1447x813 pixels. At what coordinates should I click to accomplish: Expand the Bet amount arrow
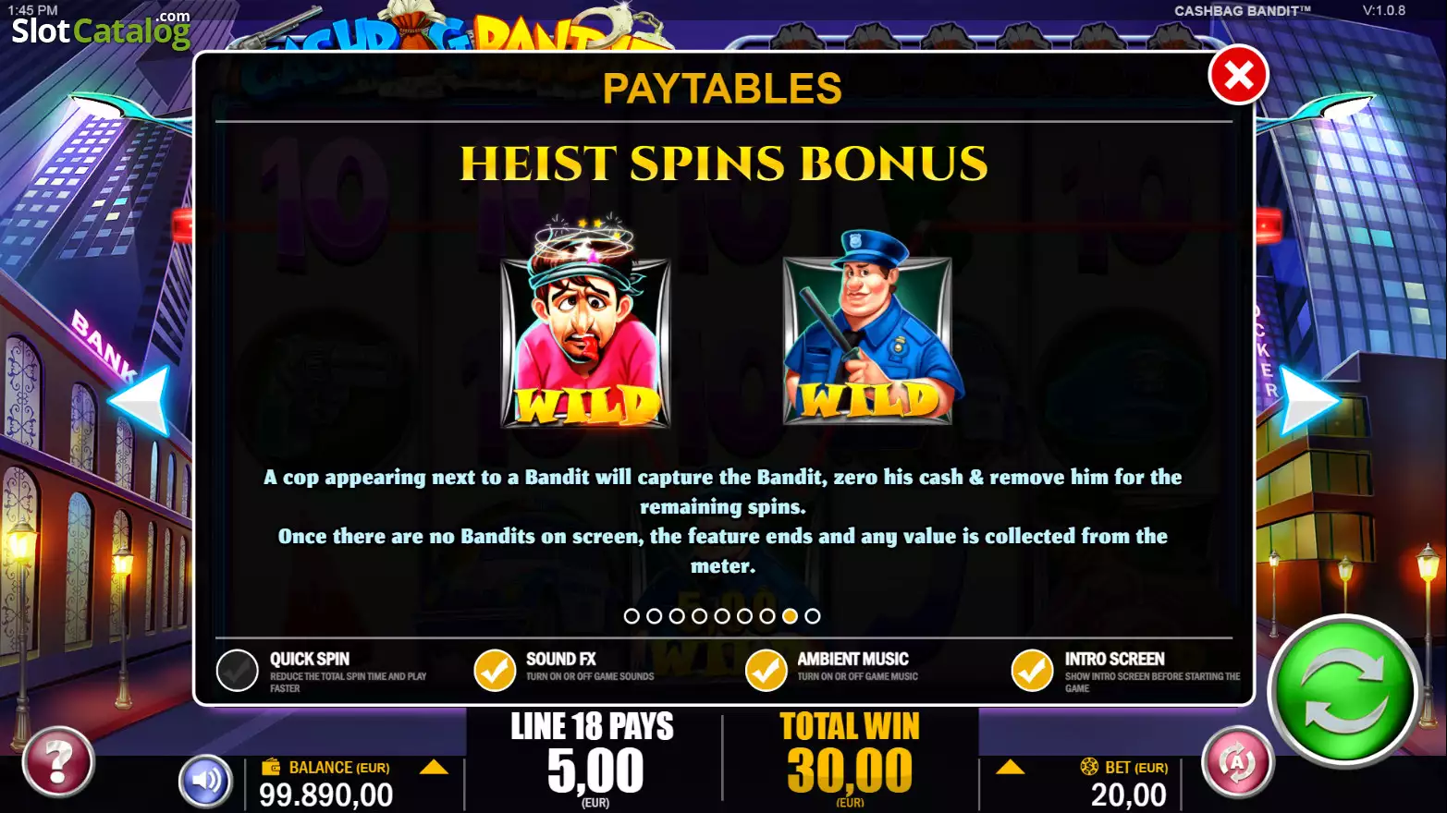(x=1010, y=767)
